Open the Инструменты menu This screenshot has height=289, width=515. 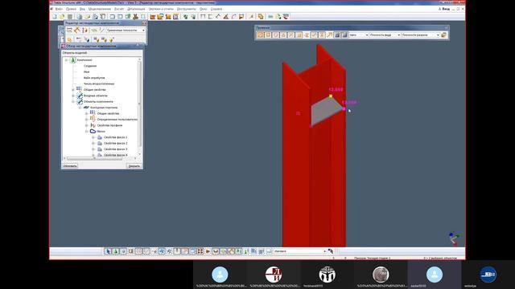pos(186,9)
